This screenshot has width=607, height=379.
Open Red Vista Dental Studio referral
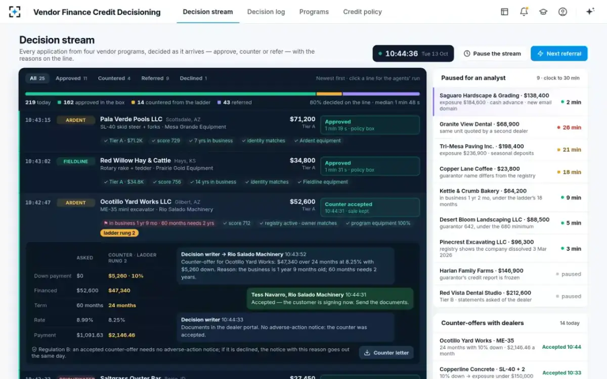click(x=510, y=296)
